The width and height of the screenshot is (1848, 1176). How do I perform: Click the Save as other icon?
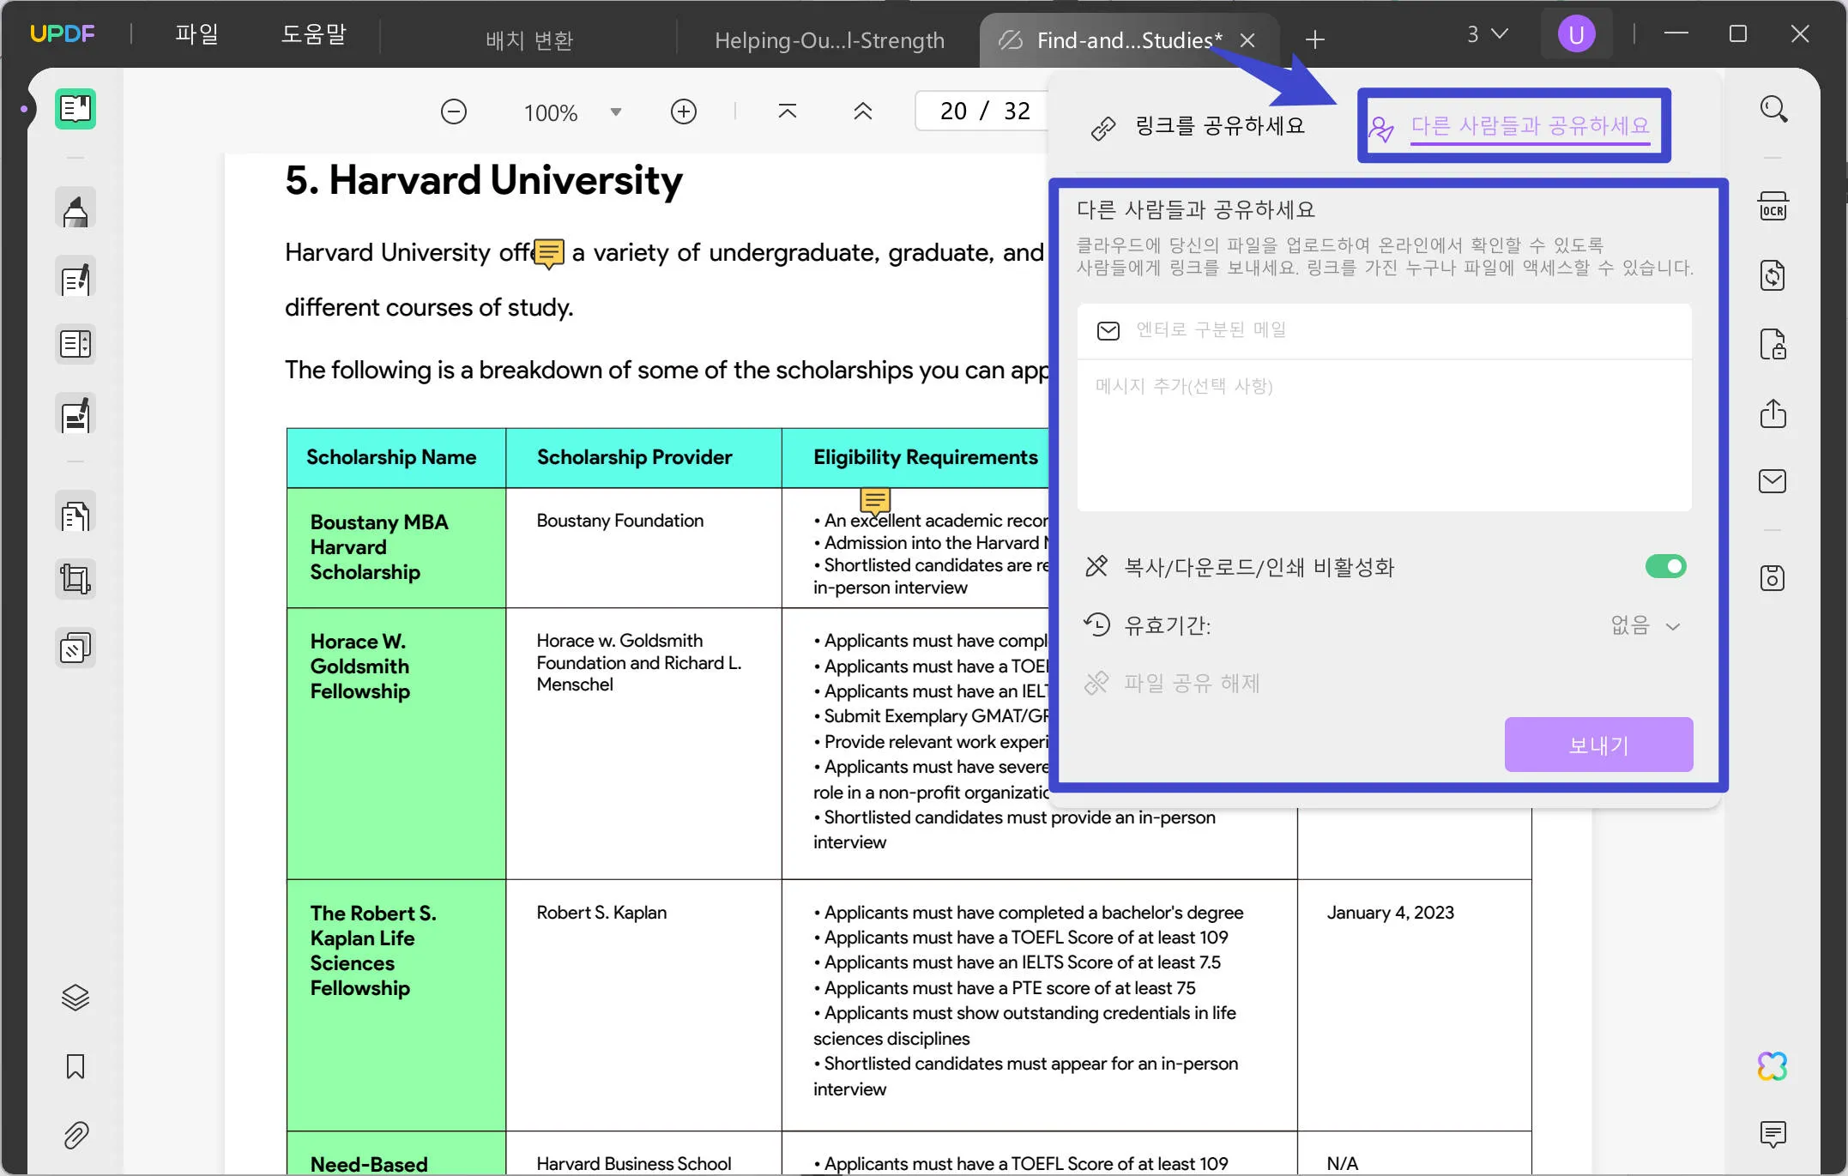point(1773,578)
